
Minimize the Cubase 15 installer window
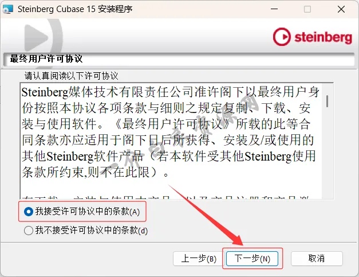274,9
